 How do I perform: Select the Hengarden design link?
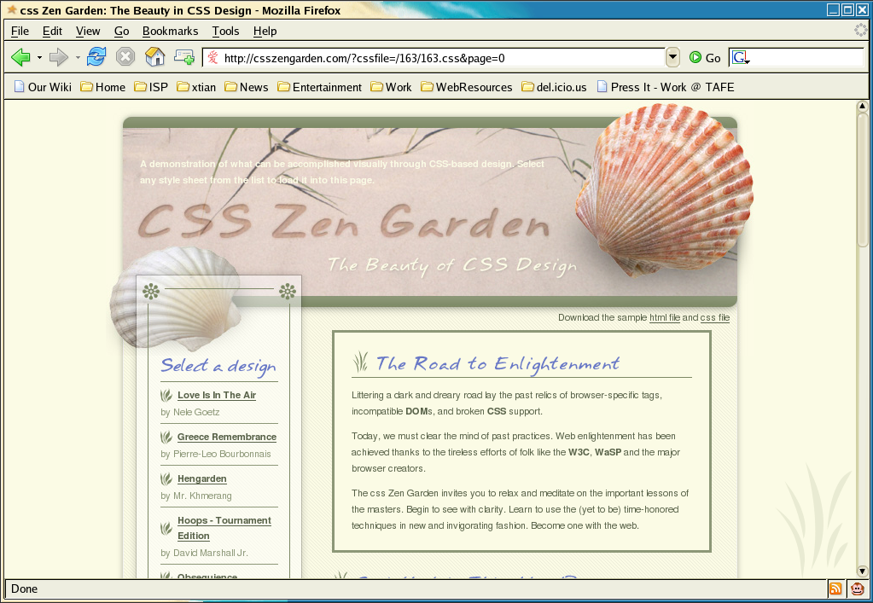(x=202, y=478)
